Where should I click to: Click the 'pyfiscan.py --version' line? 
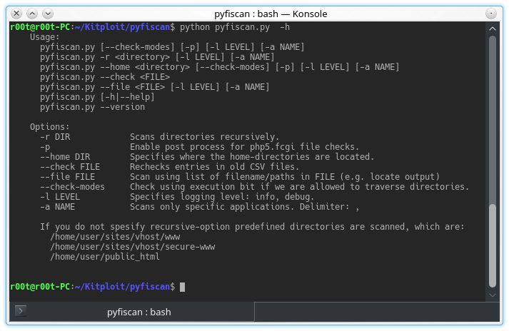[x=93, y=107]
